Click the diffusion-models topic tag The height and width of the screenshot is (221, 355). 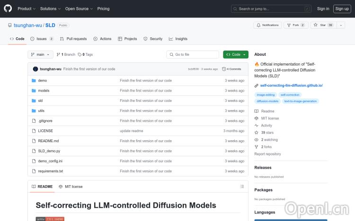(267, 101)
